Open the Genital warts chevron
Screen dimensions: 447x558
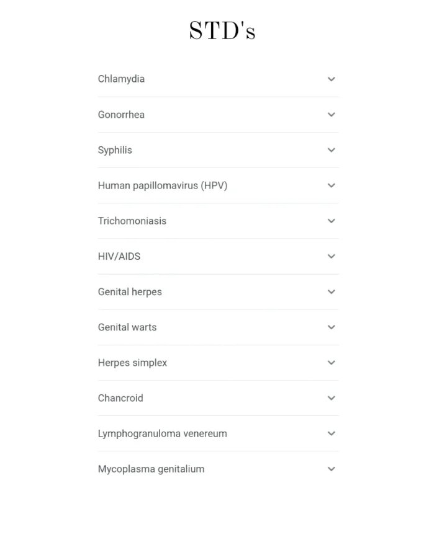(x=332, y=327)
